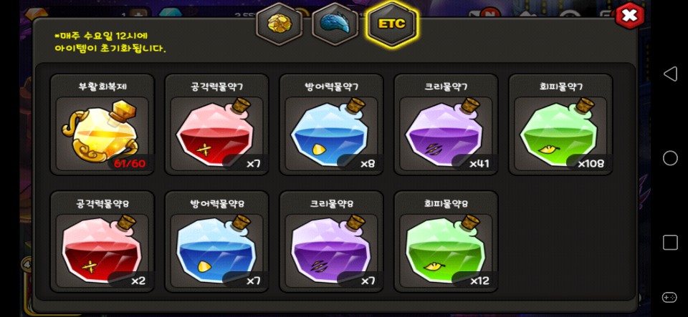
Task: Select the 회피물약8 green potion
Action: coord(446,242)
